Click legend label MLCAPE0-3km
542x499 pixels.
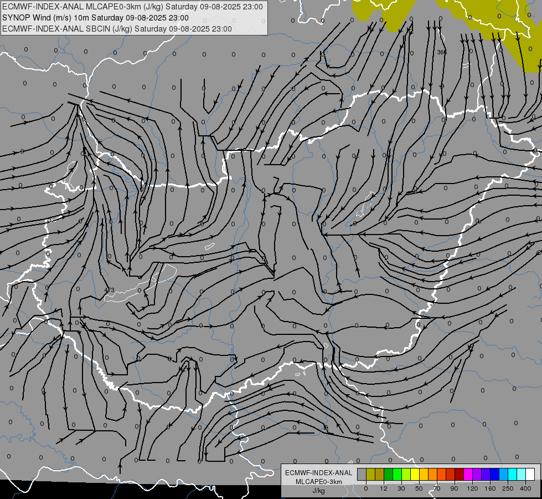pos(318,482)
